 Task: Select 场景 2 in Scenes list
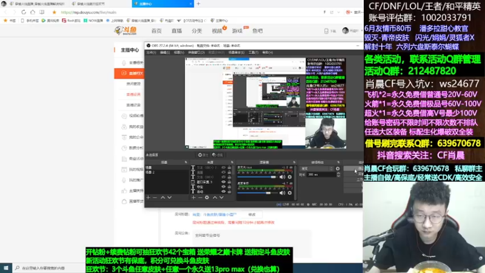pos(166,172)
